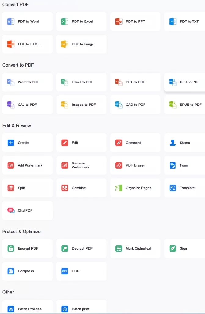Screen dimensions: 205x314
Task: Click the Excel to PDF icon
Action: (65, 82)
